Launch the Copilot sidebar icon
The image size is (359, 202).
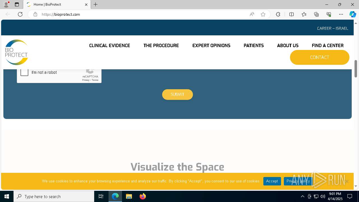[353, 14]
